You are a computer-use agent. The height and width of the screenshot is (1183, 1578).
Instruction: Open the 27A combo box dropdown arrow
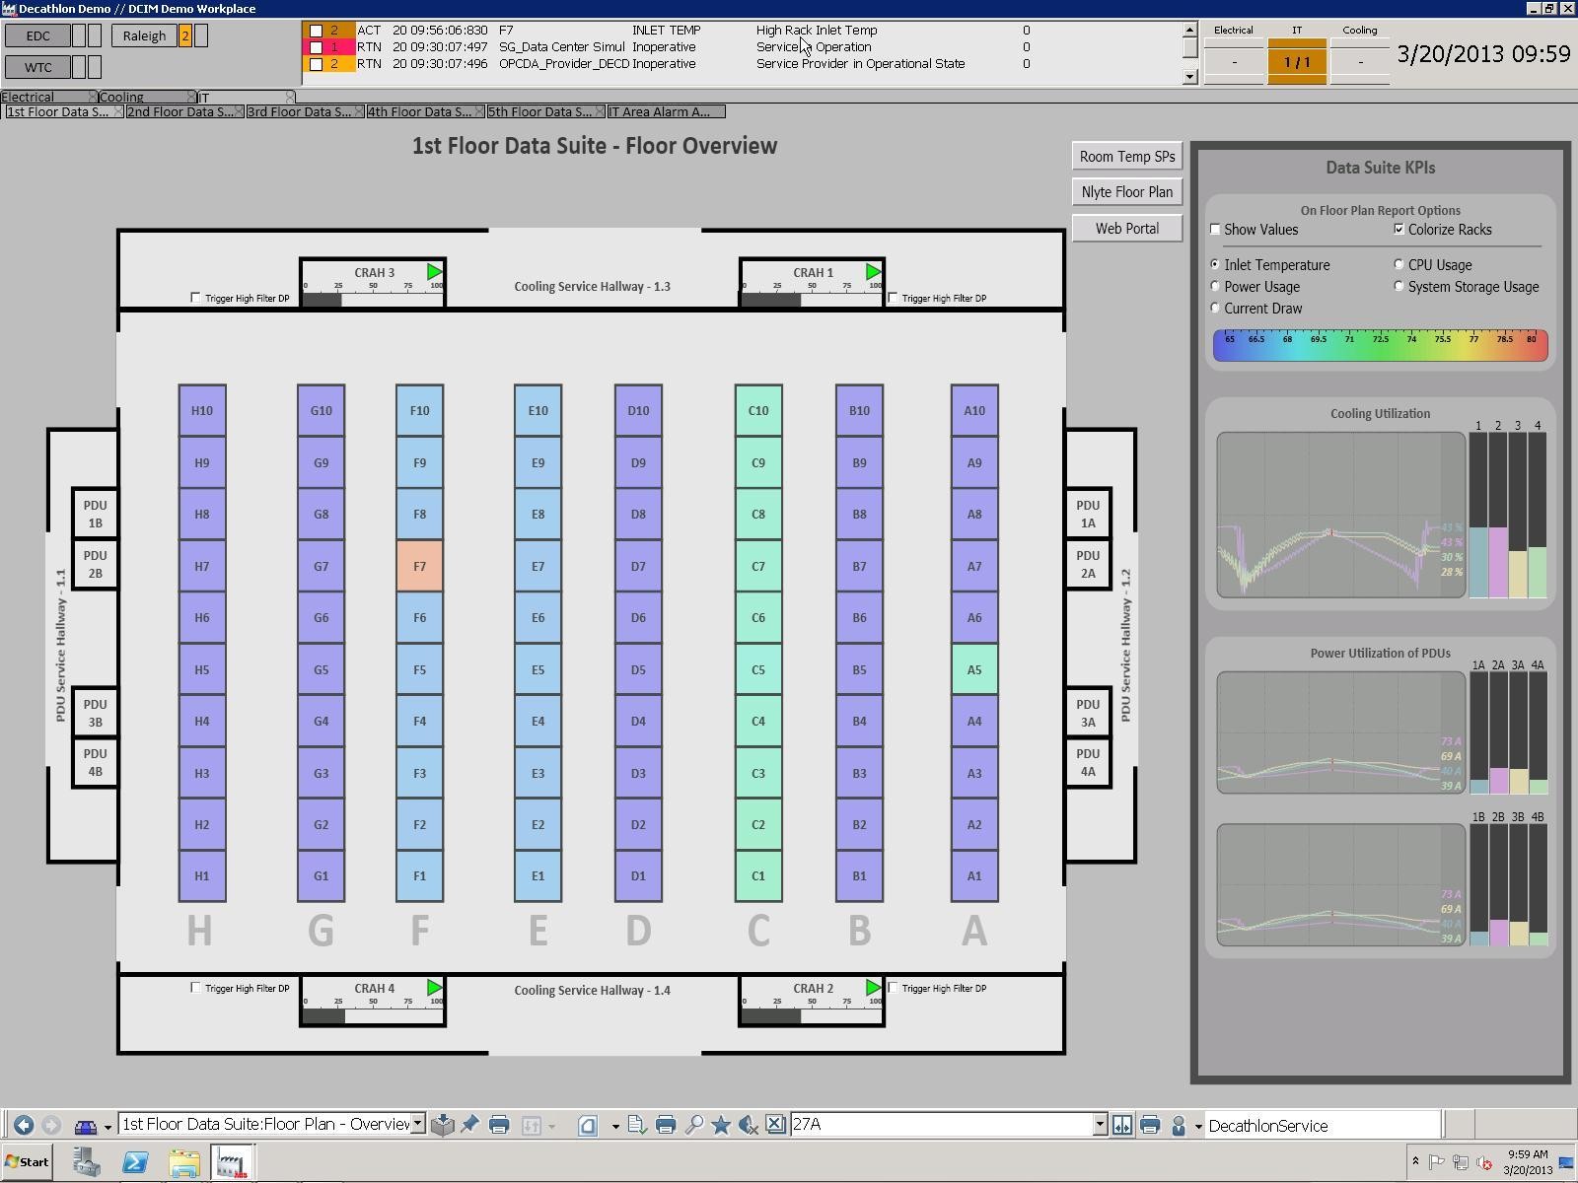[x=1100, y=1124]
